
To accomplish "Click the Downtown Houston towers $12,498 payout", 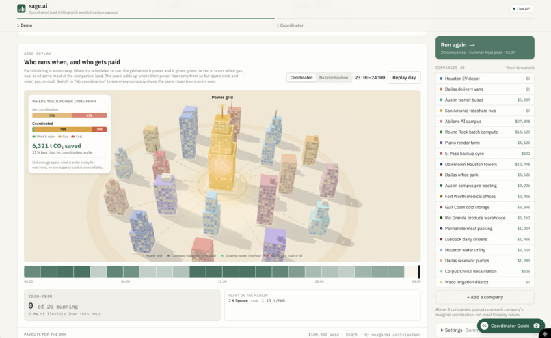I will (522, 165).
